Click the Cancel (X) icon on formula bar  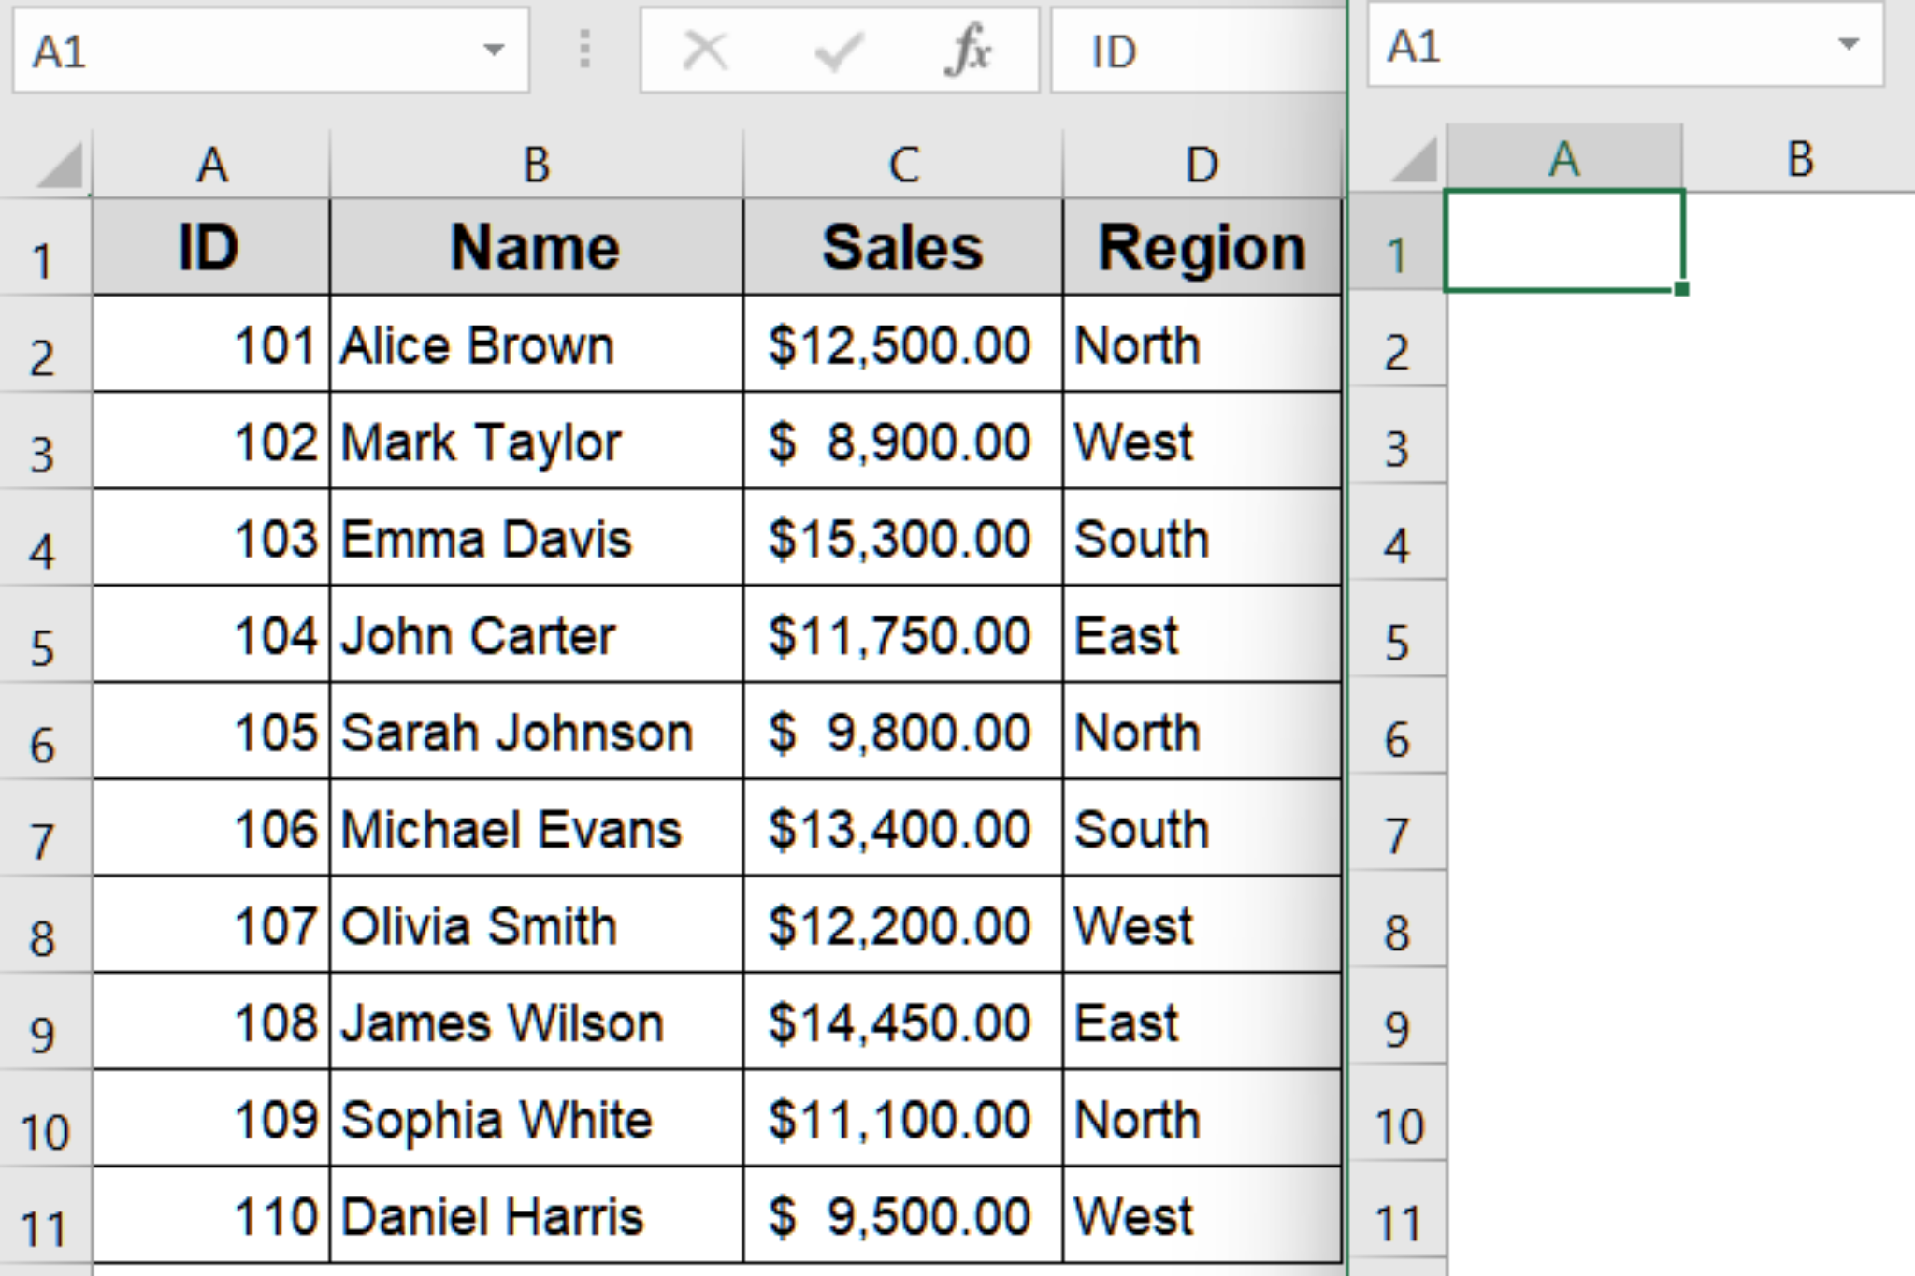[x=706, y=51]
